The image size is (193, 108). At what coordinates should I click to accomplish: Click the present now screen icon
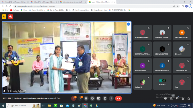[99, 98]
